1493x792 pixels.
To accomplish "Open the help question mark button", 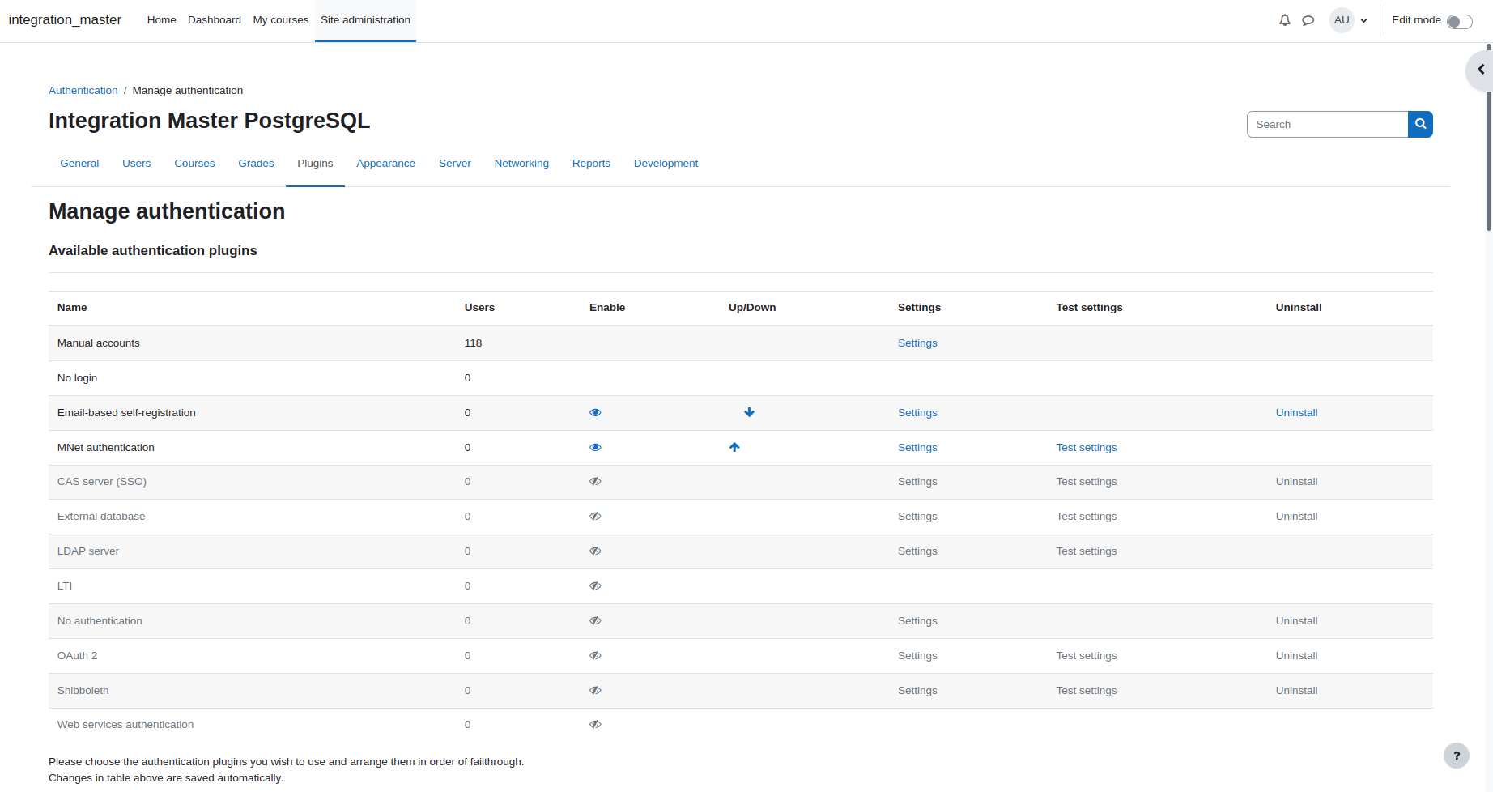I will pyautogui.click(x=1457, y=756).
